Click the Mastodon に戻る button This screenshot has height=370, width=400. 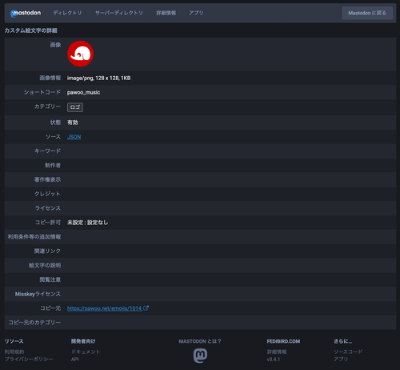coord(367,13)
